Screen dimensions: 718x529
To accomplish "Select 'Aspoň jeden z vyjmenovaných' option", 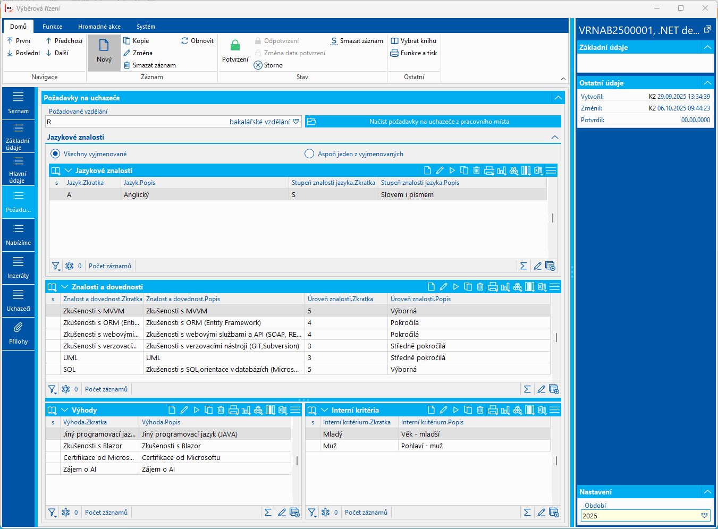I will (309, 154).
